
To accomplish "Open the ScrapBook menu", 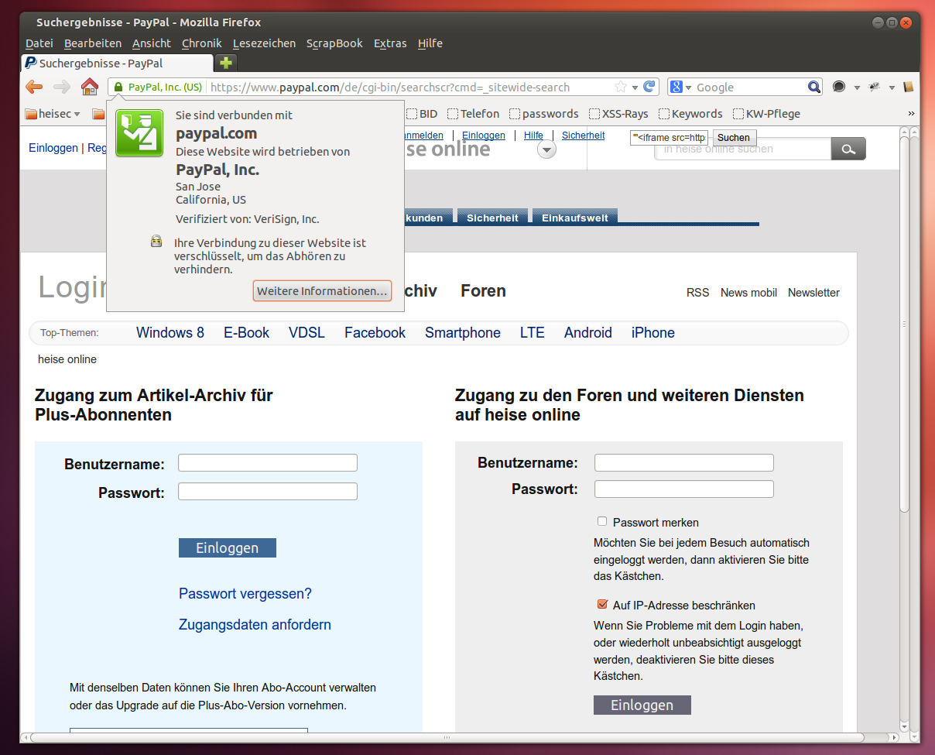I will pos(334,43).
